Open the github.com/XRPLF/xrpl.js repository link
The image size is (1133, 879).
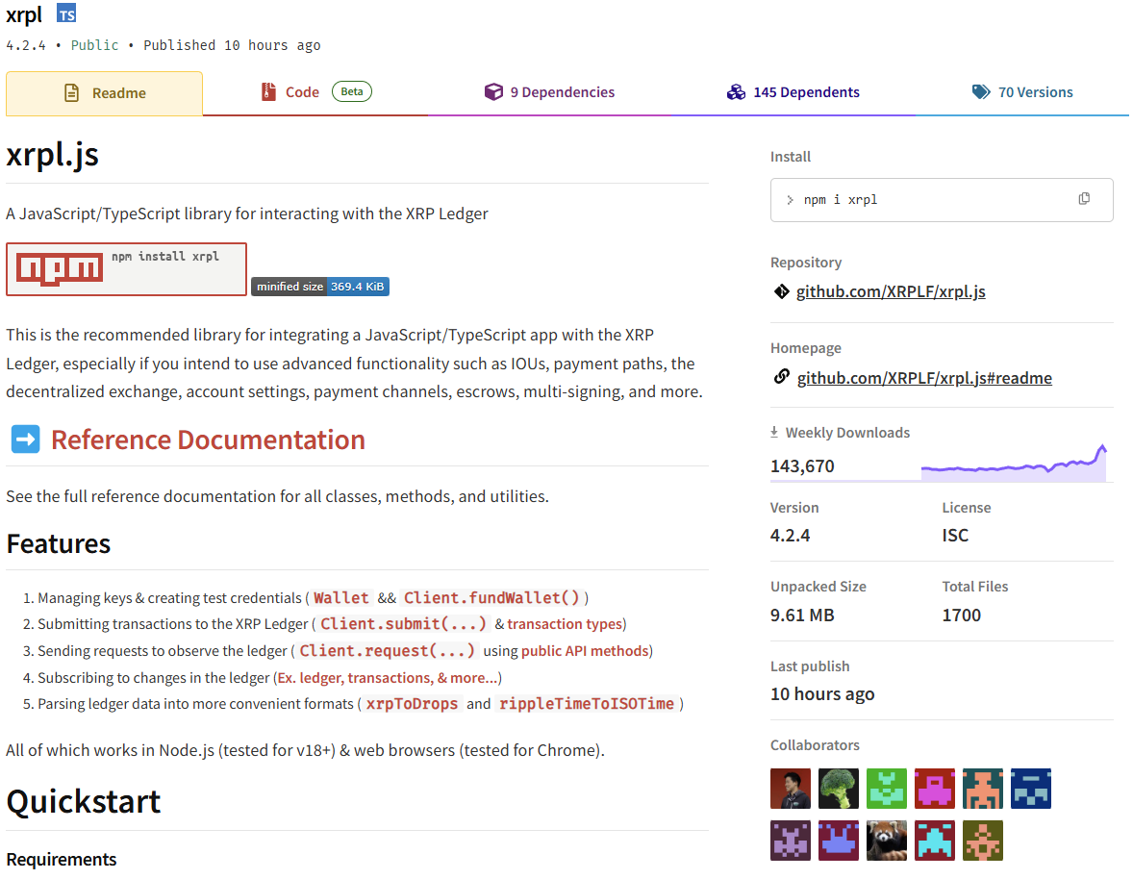point(891,291)
